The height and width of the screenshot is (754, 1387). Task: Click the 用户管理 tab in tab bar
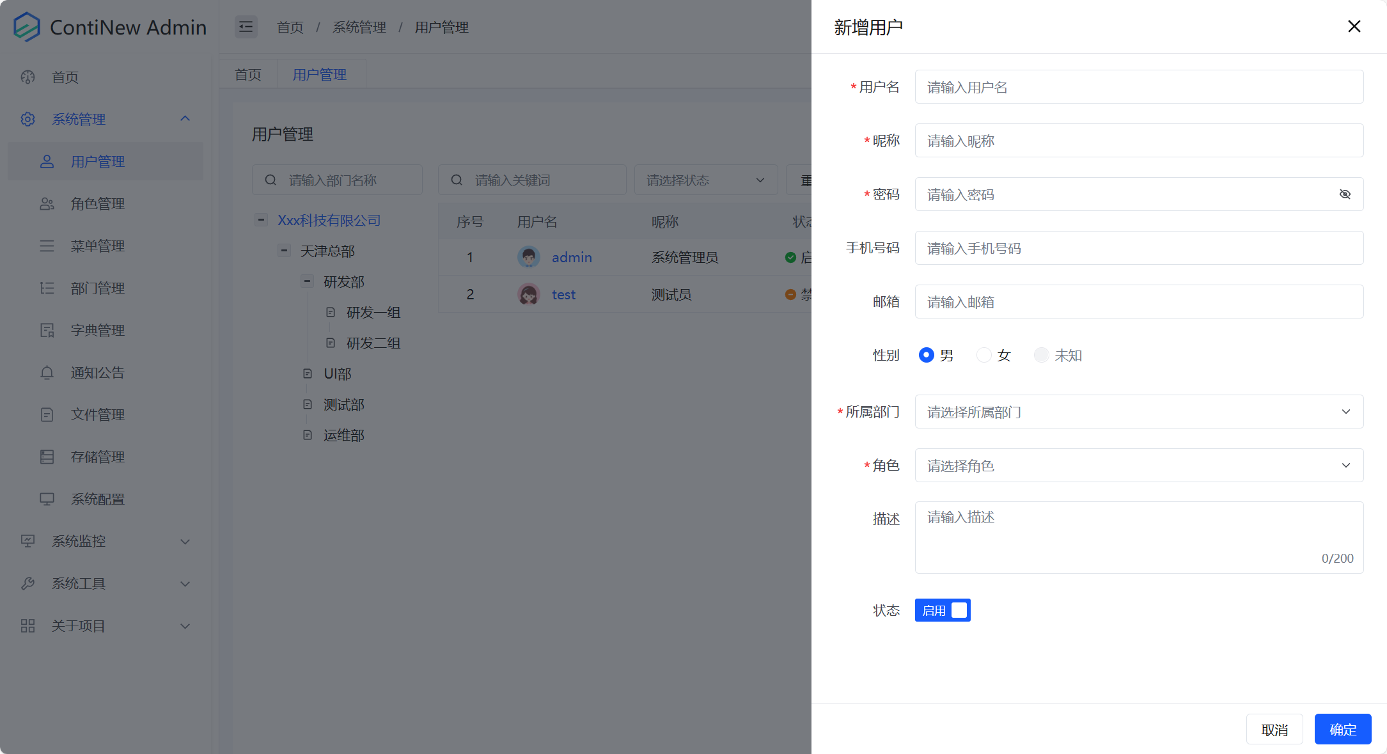click(x=321, y=74)
